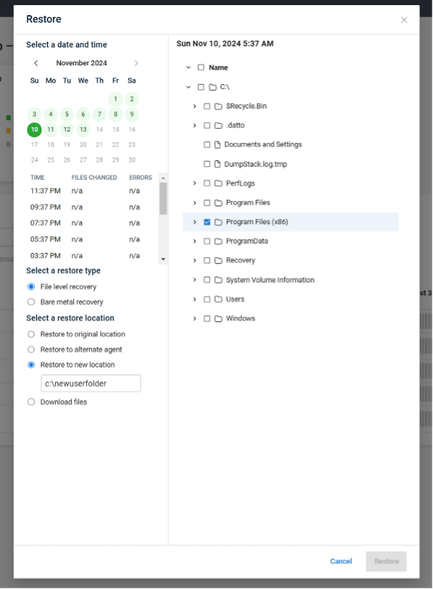The image size is (433, 589).
Task: Click the time list scroll-up arrow
Action: (x=163, y=177)
